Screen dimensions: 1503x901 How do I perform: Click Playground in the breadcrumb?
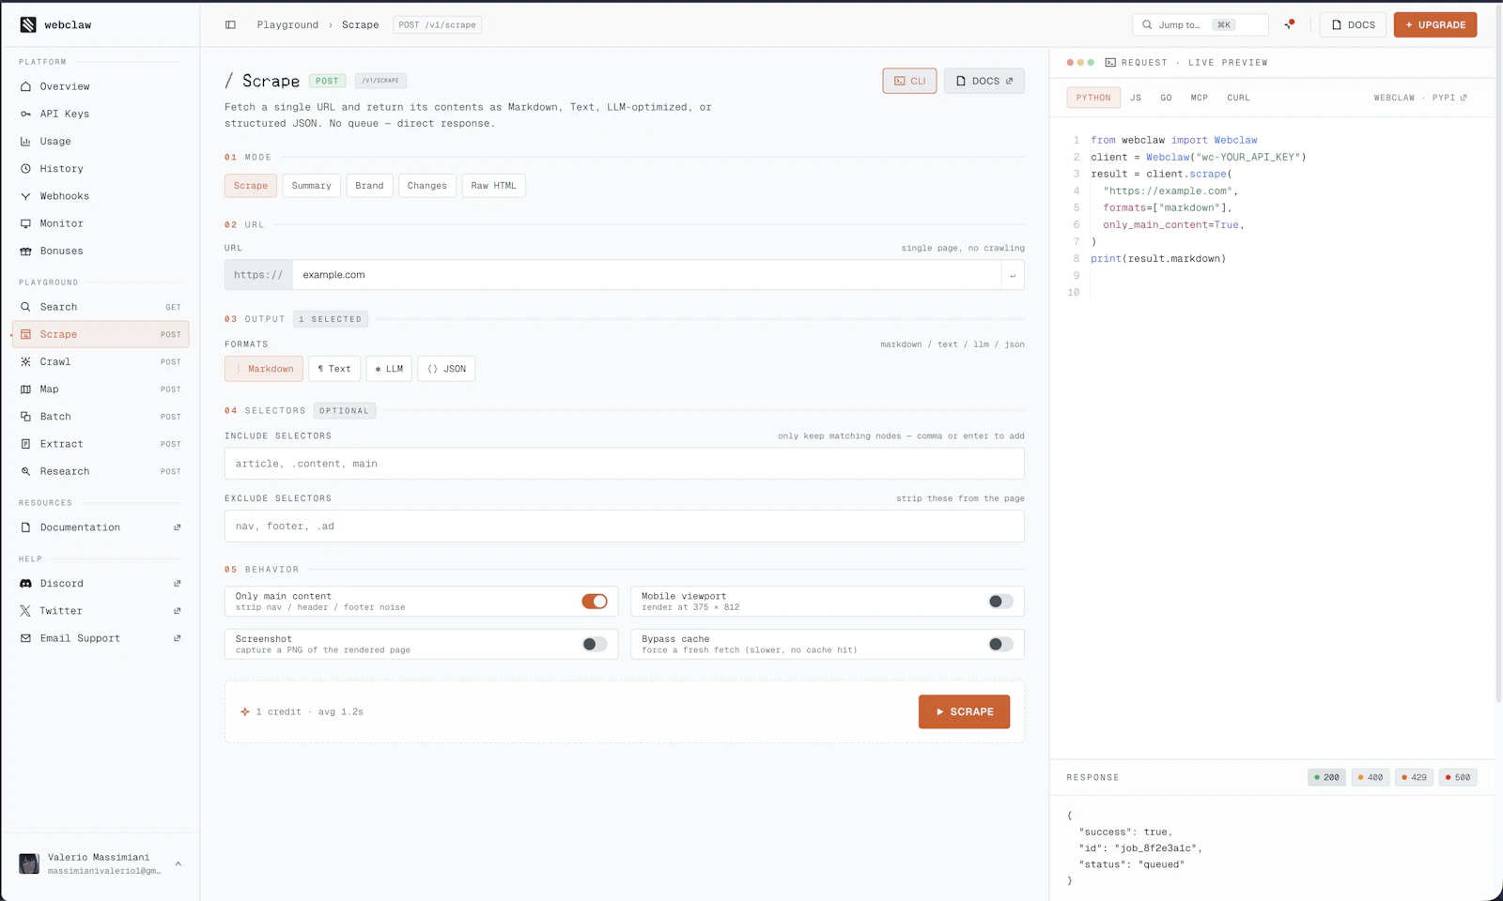(287, 25)
